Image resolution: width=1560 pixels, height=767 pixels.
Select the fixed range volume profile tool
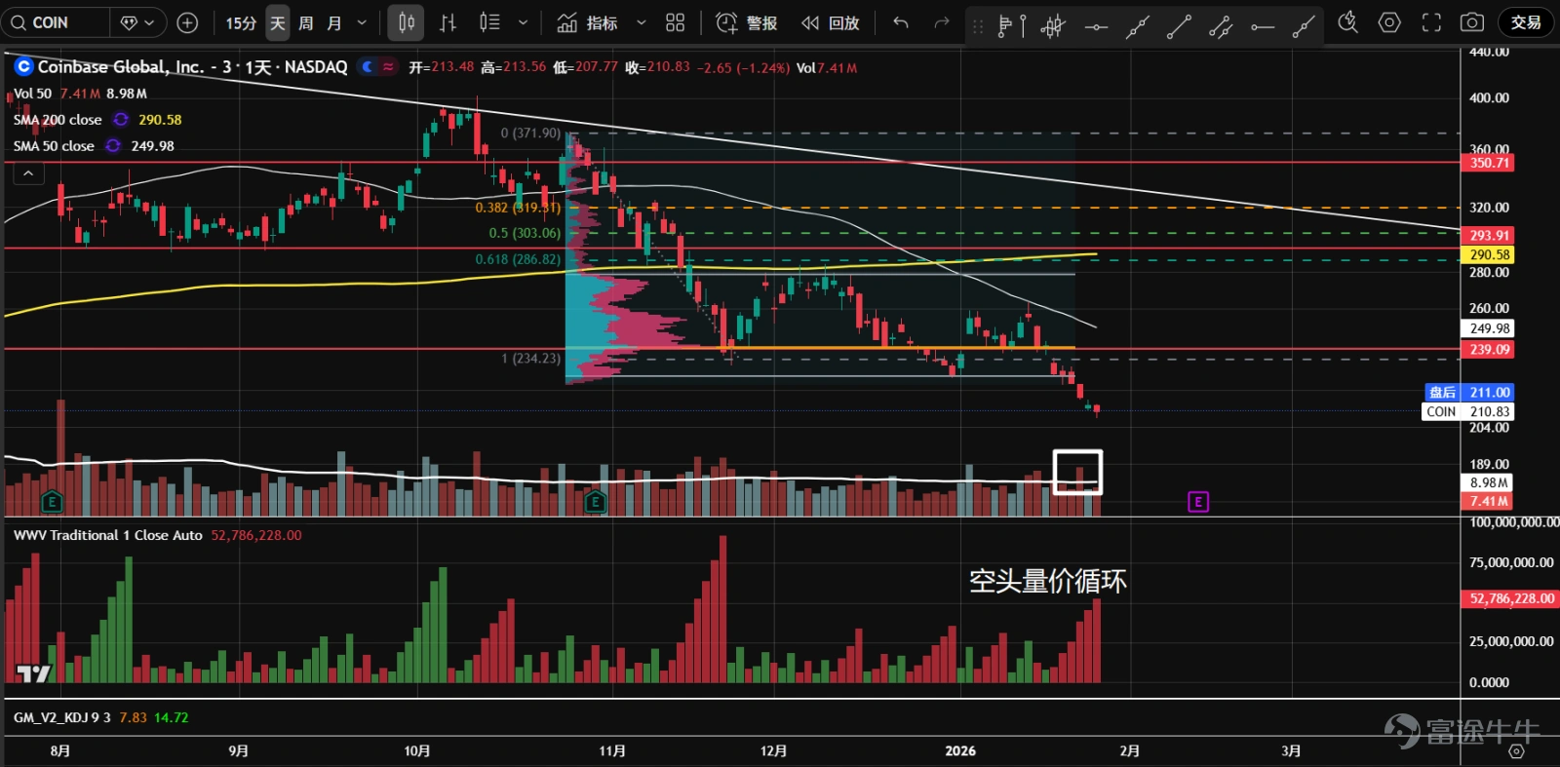point(1011,26)
